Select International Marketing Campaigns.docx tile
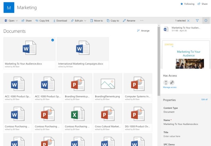Screen dimensions: 211x146 coord(83,53)
